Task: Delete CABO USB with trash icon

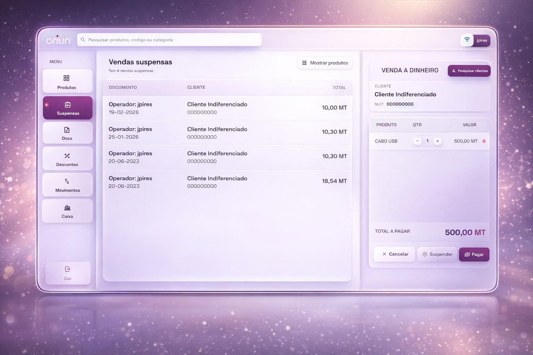Action: 484,141
